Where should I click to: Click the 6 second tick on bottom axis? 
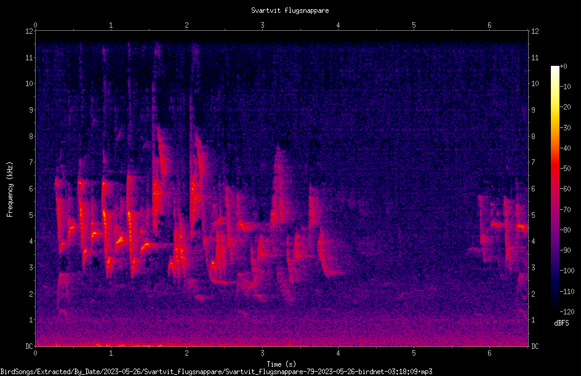coord(489,353)
